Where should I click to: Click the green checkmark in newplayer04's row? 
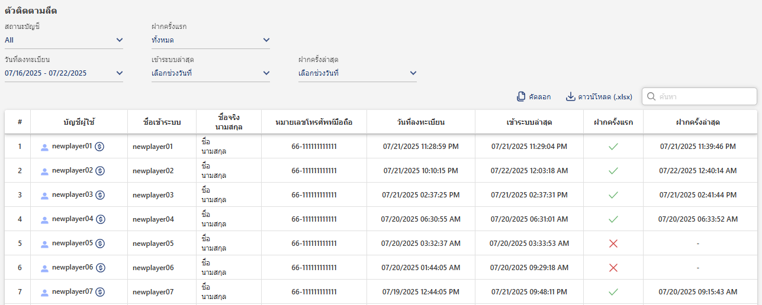click(613, 219)
